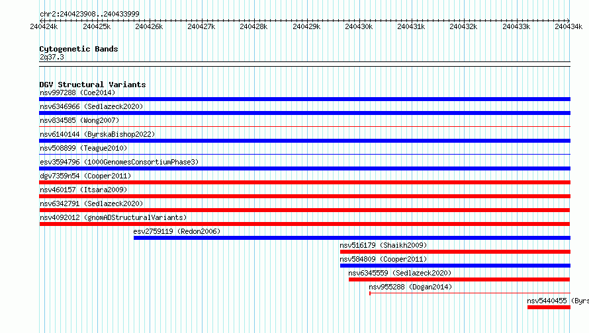Click the nsv6346966 blue variant bar
The image size is (589, 333).
[x=304, y=113]
